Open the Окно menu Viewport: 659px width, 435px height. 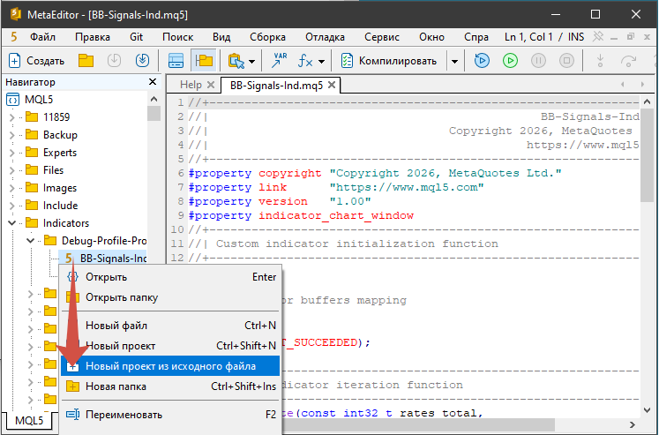click(431, 37)
